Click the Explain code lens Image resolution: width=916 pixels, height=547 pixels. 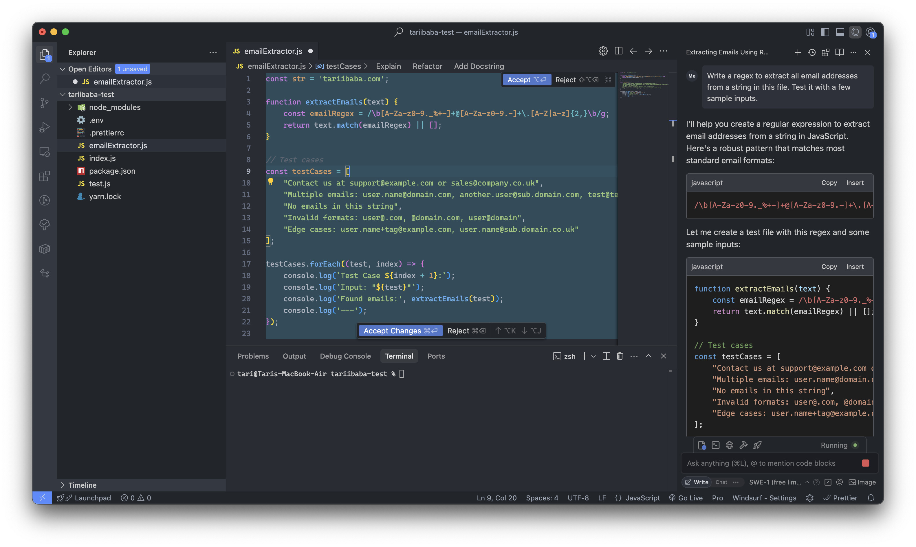click(x=388, y=66)
